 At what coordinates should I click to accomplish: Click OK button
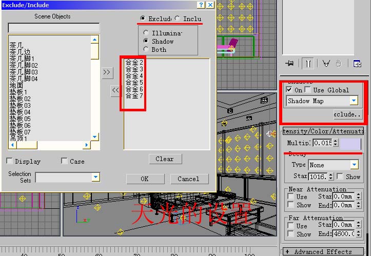145,179
